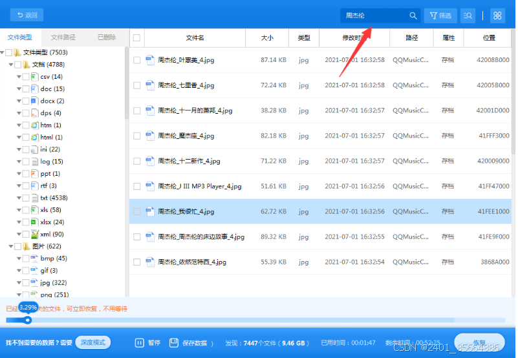This screenshot has height=358, width=518.
Task: Click the doc file type icon
Action: 34,89
